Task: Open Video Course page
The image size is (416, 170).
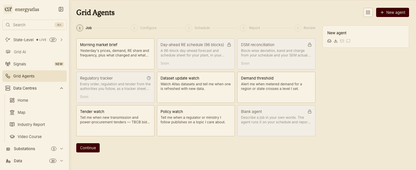Action: (37, 137)
